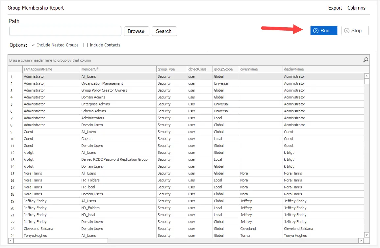Select Universal scope cell in row 2

(226, 83)
